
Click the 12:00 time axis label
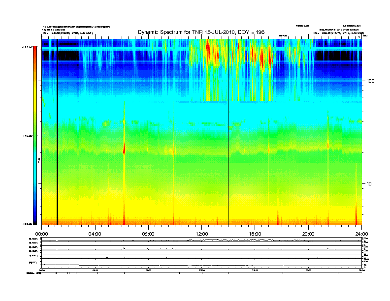202,234
